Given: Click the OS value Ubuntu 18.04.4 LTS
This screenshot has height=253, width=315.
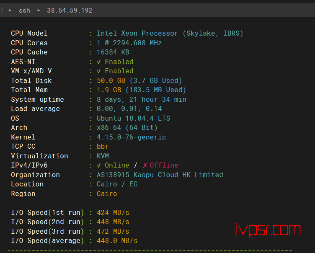Looking at the screenshot, I should click(x=133, y=118).
